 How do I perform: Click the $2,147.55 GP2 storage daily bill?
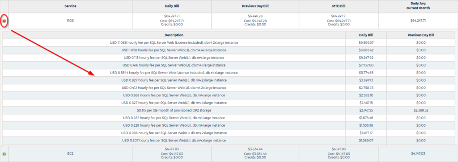coord(366,110)
